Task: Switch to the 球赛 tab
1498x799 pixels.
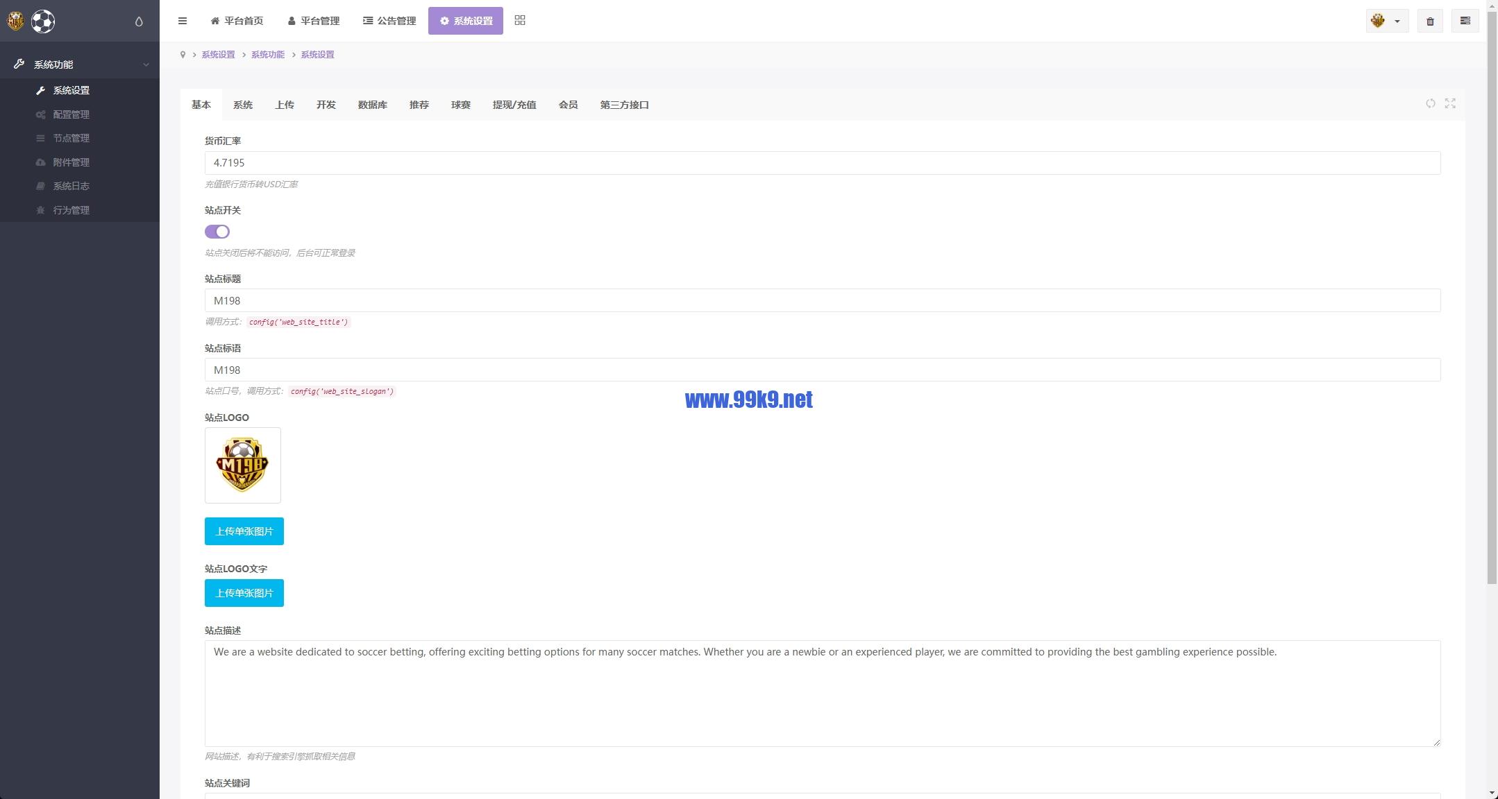Action: coord(461,105)
